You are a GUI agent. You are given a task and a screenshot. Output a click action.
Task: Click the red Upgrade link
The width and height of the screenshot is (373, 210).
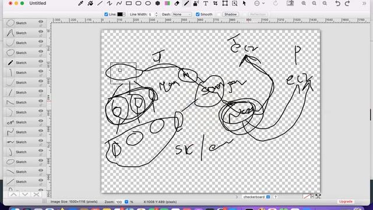pyautogui.click(x=346, y=202)
